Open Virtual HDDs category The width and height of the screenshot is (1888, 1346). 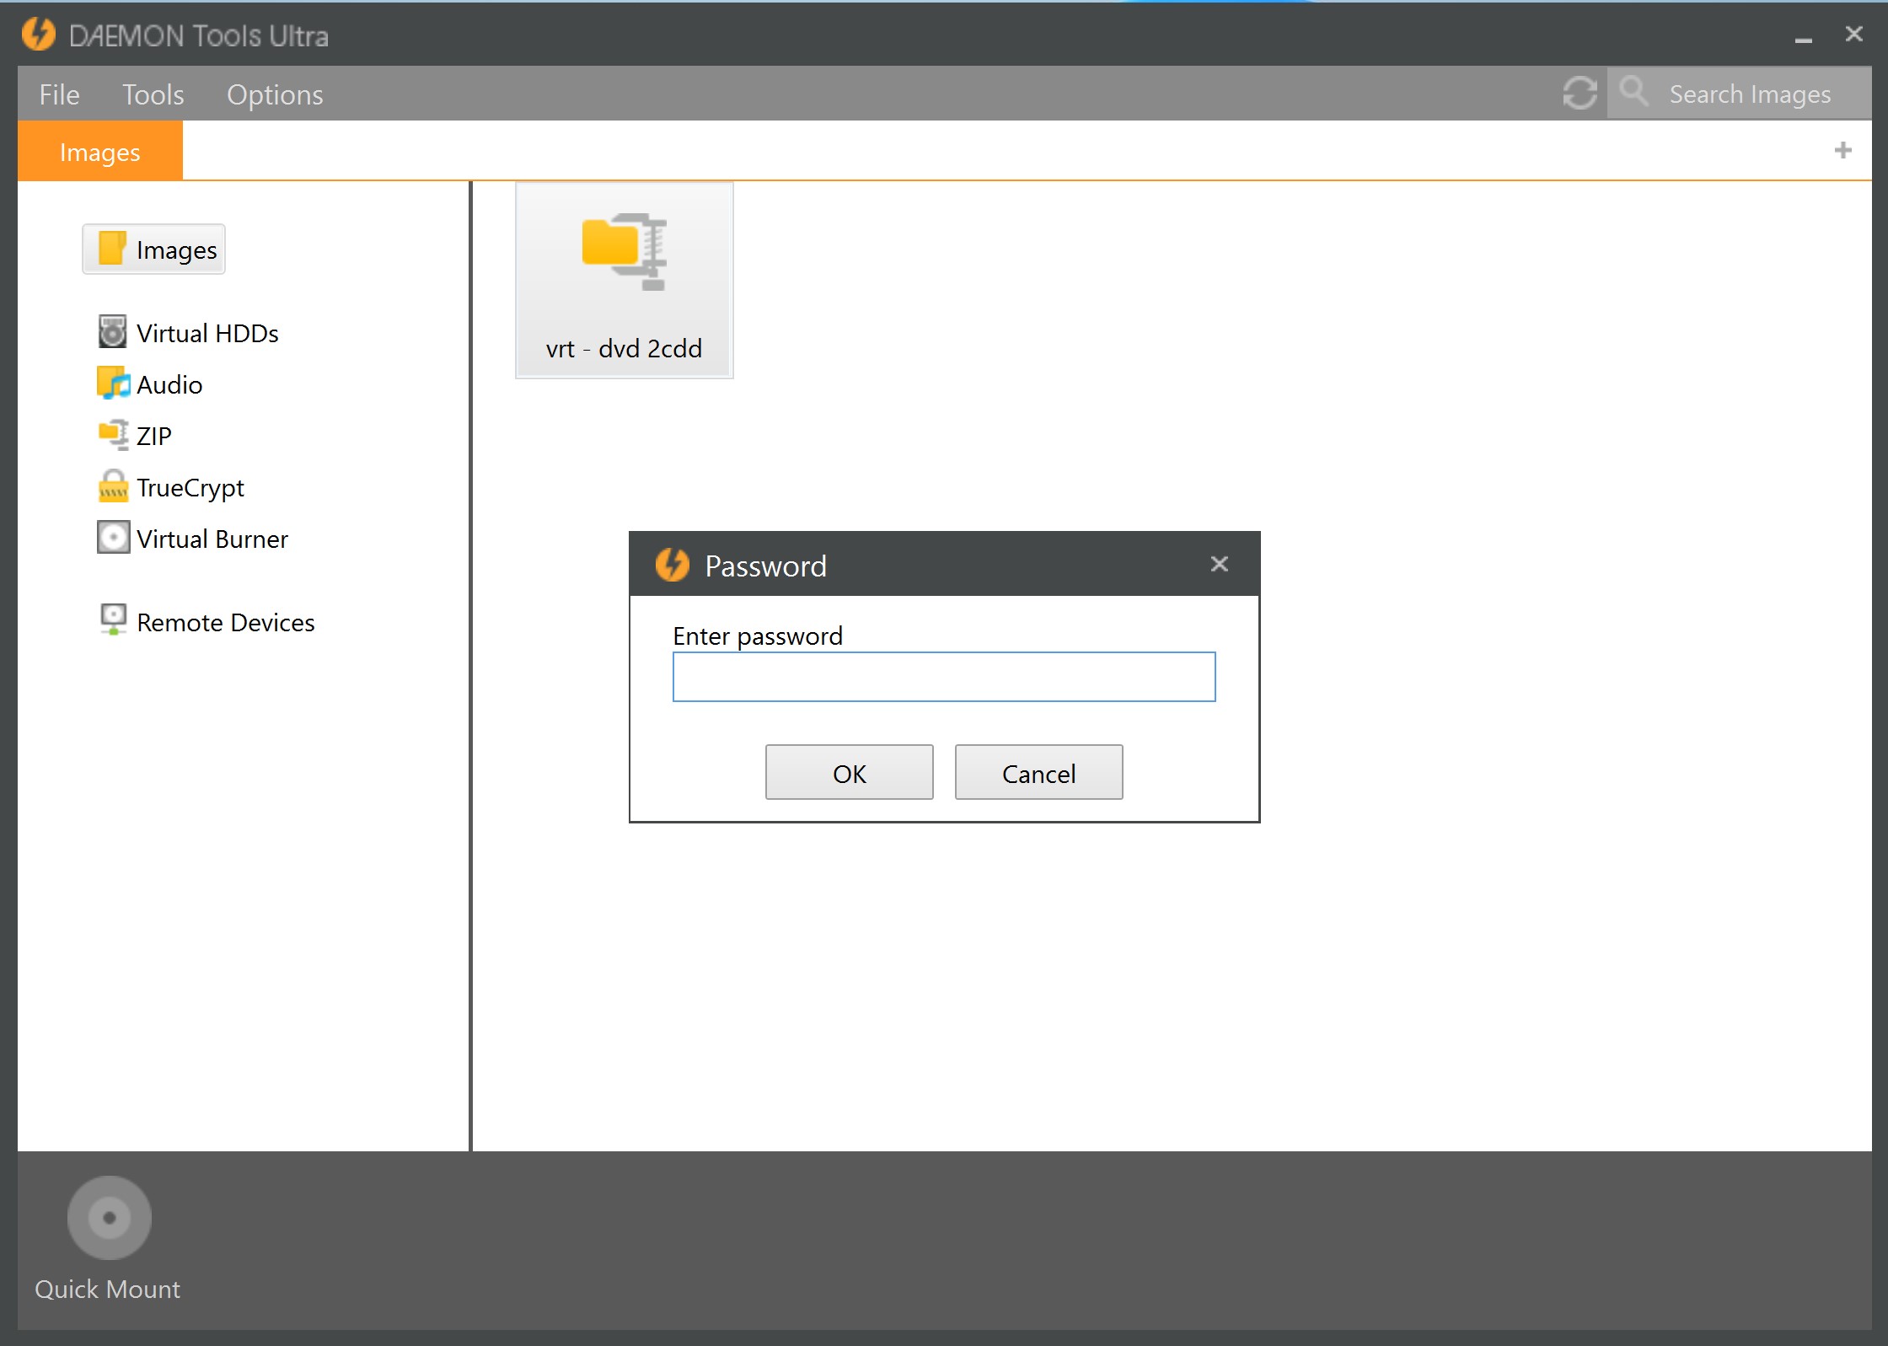coord(207,333)
